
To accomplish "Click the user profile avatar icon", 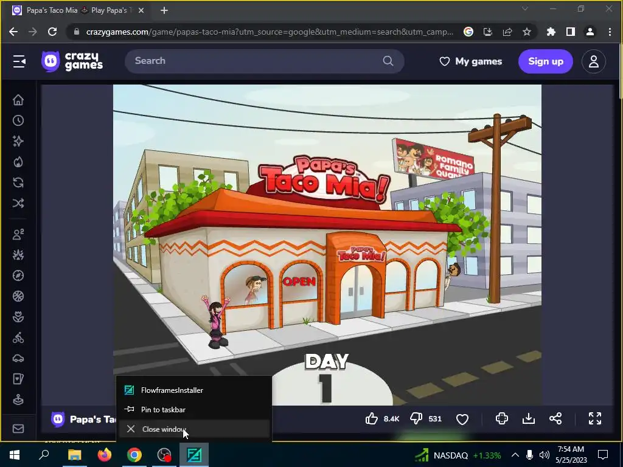I will coord(594,61).
